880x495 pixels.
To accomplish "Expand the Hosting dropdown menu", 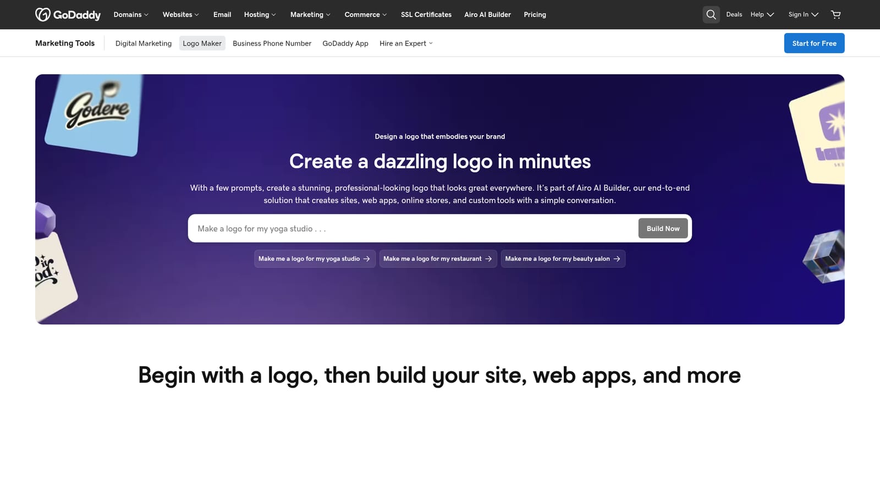I will [x=260, y=14].
